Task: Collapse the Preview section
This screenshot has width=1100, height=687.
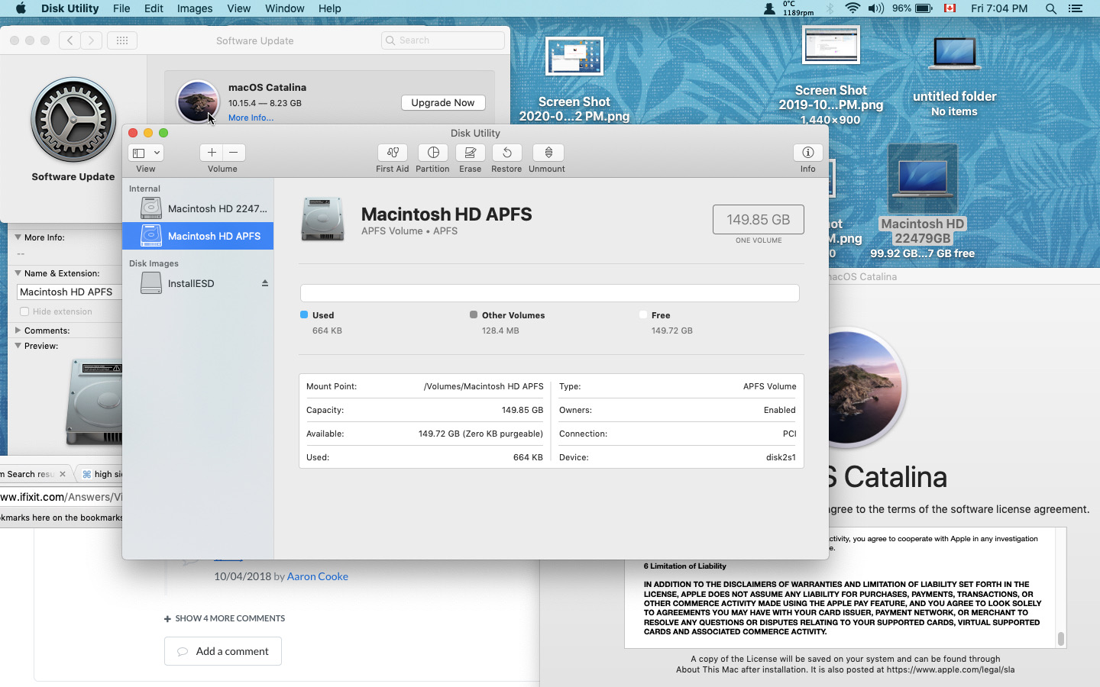Action: click(x=18, y=346)
